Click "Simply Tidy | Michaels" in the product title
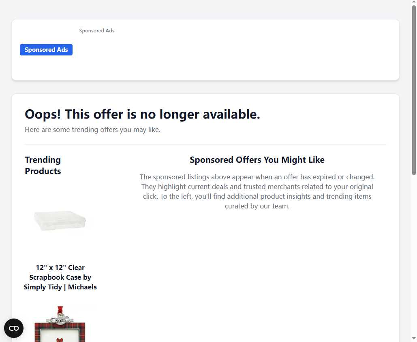 tap(60, 287)
